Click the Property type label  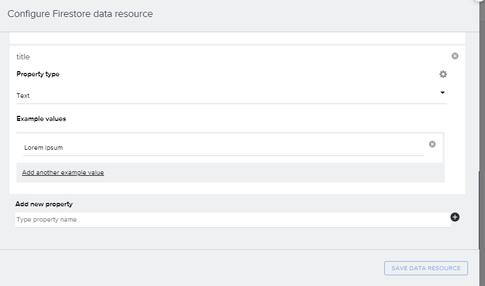[38, 74]
